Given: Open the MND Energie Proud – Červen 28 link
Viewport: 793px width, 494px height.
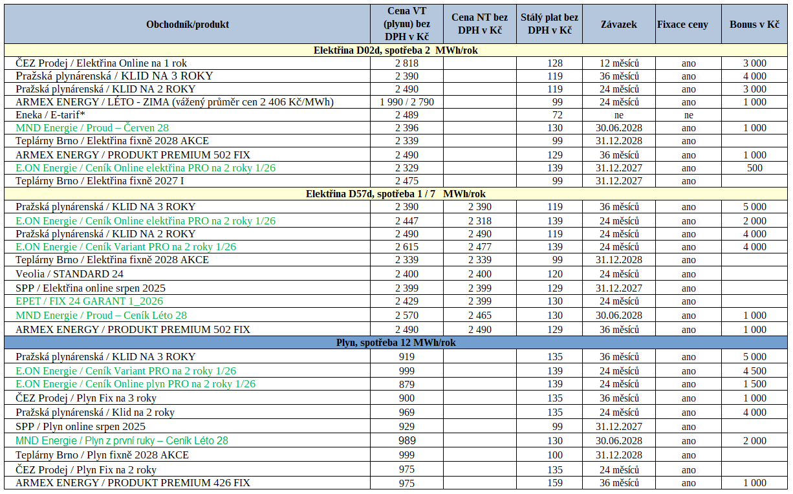Looking at the screenshot, I should 92,128.
